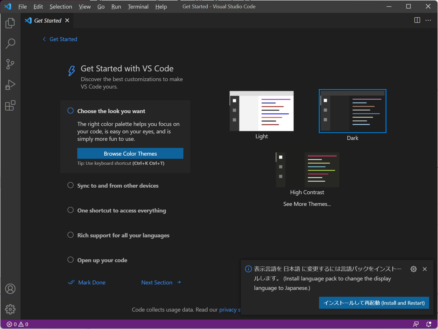This screenshot has width=438, height=329.
Task: Open the Manage gear in activity bar
Action: pyautogui.click(x=10, y=309)
